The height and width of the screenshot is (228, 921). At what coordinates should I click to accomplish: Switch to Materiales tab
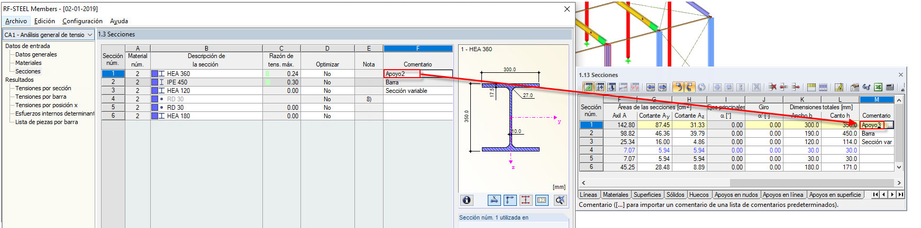point(616,195)
